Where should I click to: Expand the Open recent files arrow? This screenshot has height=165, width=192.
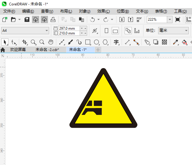pos(19,19)
